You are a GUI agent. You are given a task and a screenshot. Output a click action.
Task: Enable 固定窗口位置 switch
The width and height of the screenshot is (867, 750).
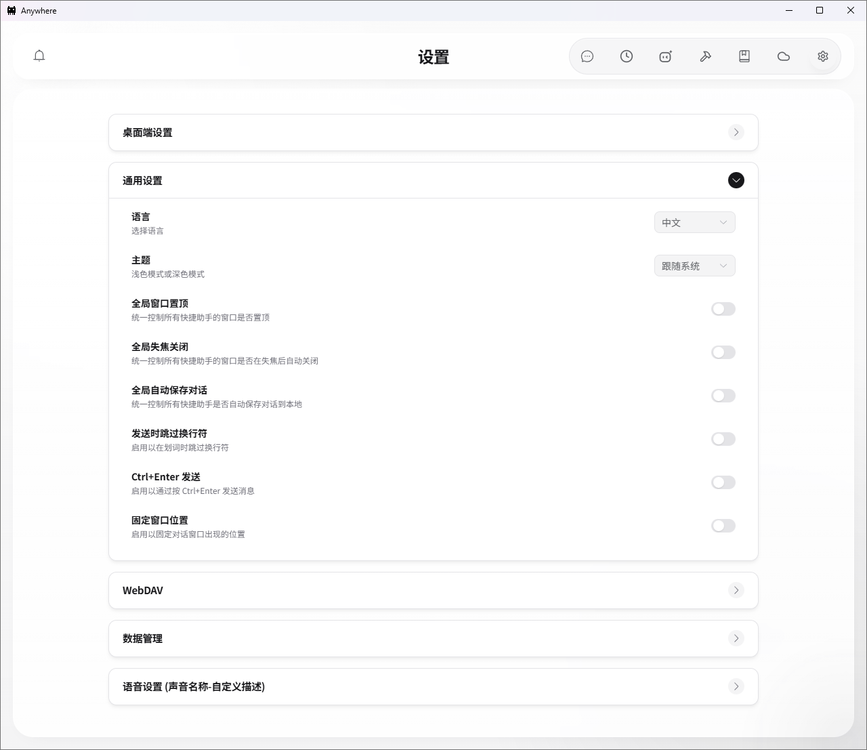pyautogui.click(x=723, y=526)
